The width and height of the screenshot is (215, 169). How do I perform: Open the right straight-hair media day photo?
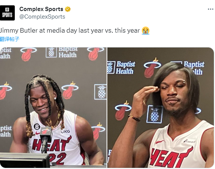(x=160, y=107)
